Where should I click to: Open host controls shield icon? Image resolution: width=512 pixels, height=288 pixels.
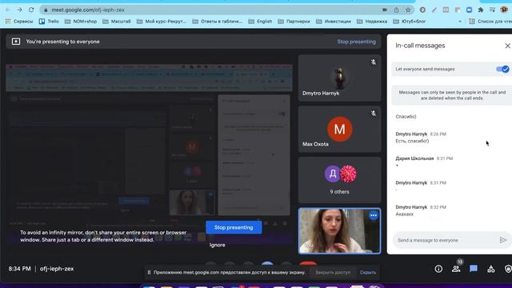(x=508, y=269)
